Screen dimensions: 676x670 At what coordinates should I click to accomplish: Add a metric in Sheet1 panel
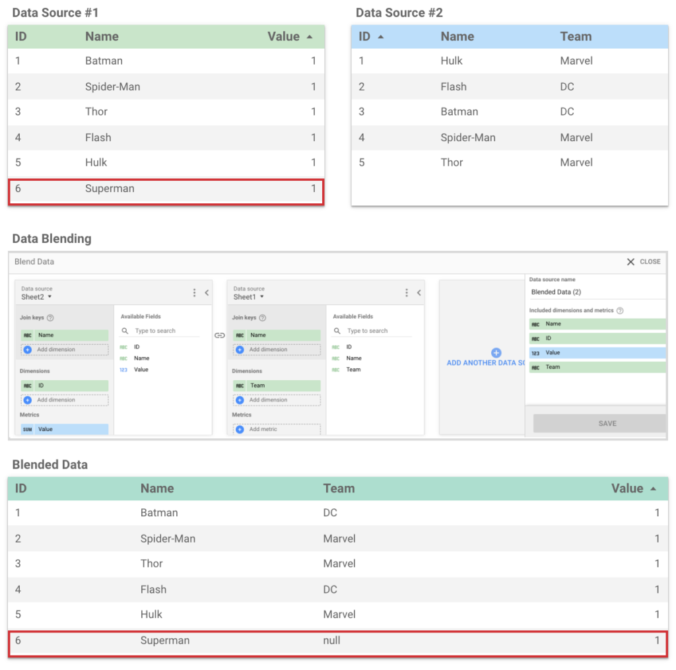[276, 429]
